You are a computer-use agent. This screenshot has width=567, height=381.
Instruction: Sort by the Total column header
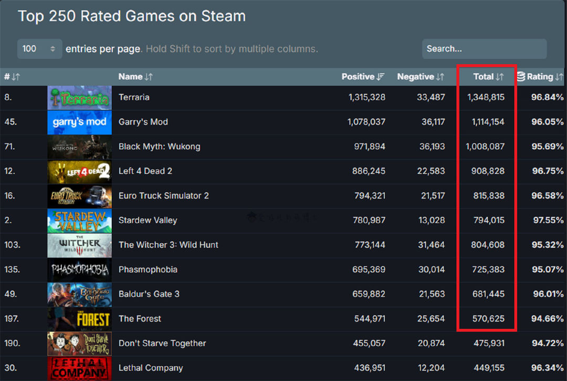[488, 77]
